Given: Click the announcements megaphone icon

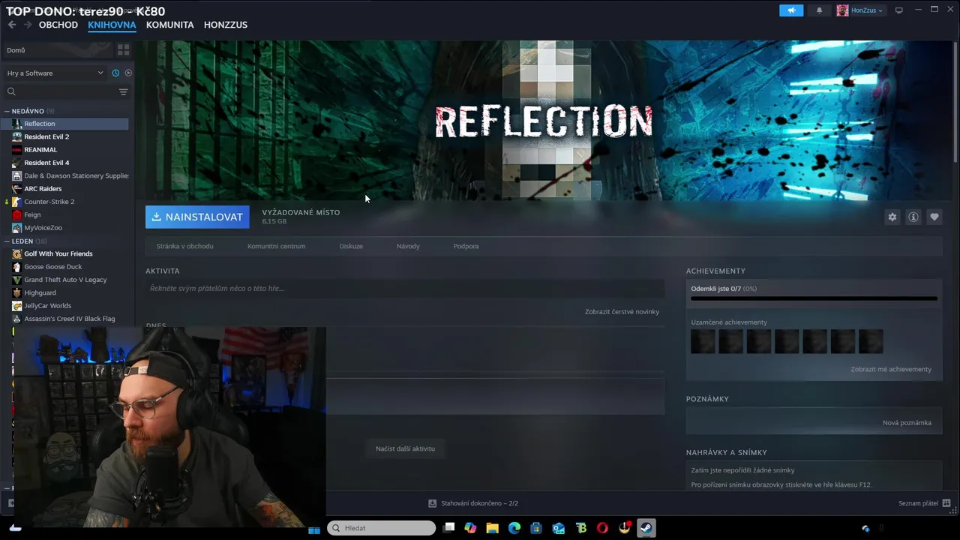Looking at the screenshot, I should [791, 10].
